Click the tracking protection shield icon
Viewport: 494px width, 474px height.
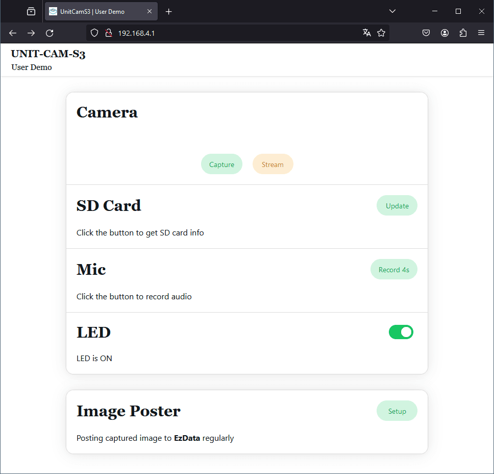pos(94,33)
